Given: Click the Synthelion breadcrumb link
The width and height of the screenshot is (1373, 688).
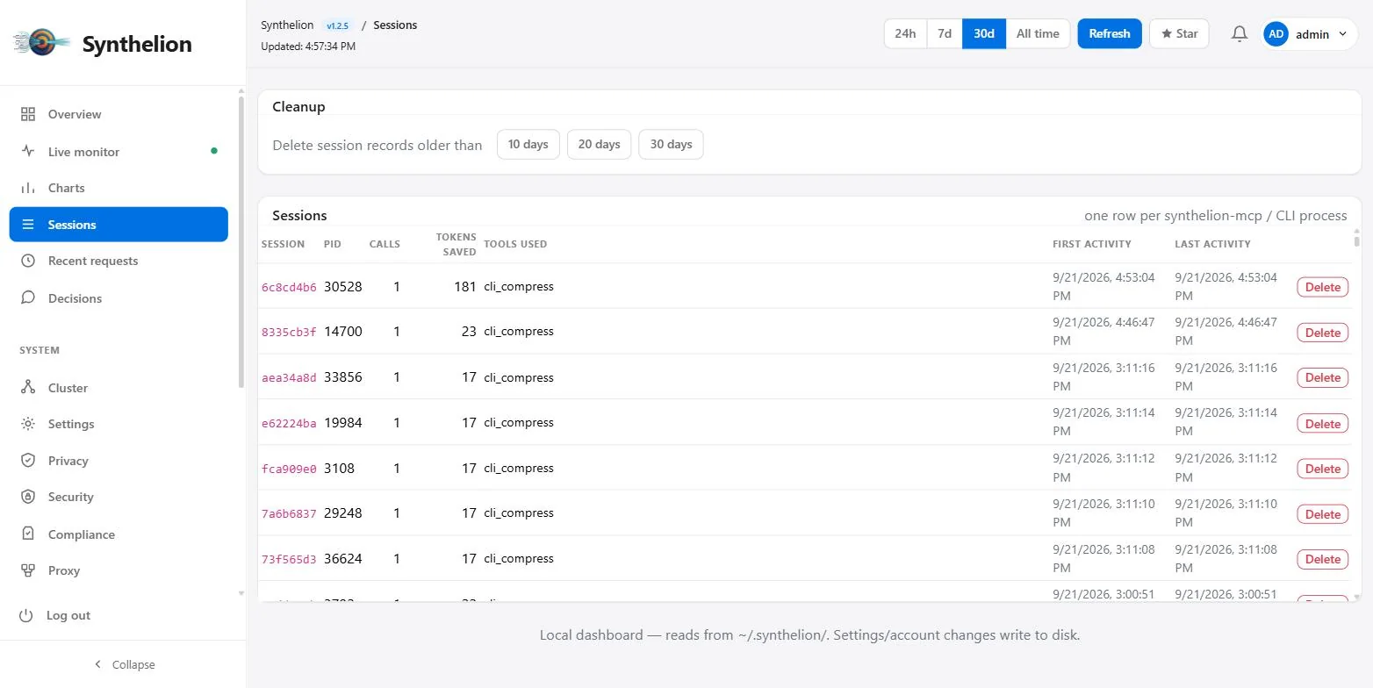Looking at the screenshot, I should [287, 25].
